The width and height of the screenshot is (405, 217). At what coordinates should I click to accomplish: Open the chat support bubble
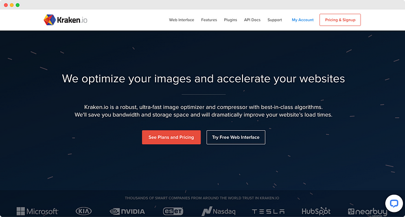[394, 203]
